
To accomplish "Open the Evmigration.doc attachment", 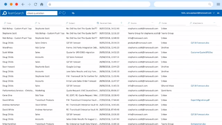I will click(x=198, y=124).
